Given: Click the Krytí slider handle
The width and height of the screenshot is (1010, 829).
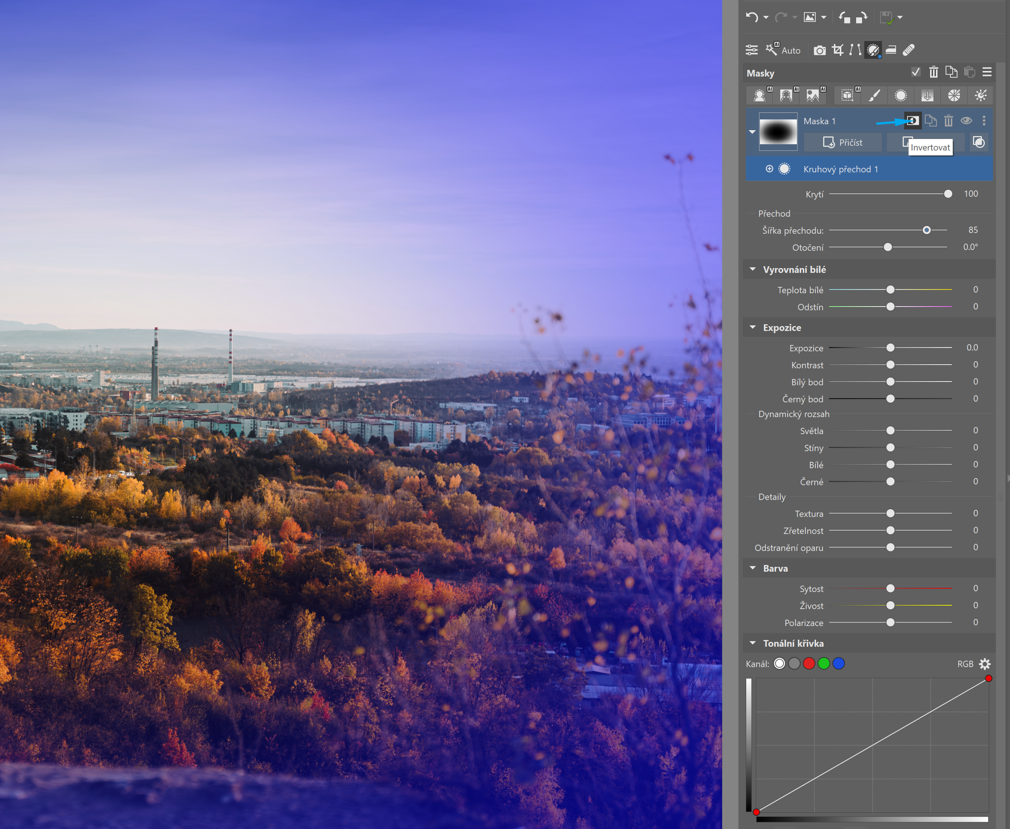Looking at the screenshot, I should pyautogui.click(x=948, y=194).
